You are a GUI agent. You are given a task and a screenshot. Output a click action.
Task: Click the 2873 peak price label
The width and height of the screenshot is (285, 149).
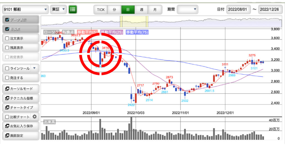169,77
